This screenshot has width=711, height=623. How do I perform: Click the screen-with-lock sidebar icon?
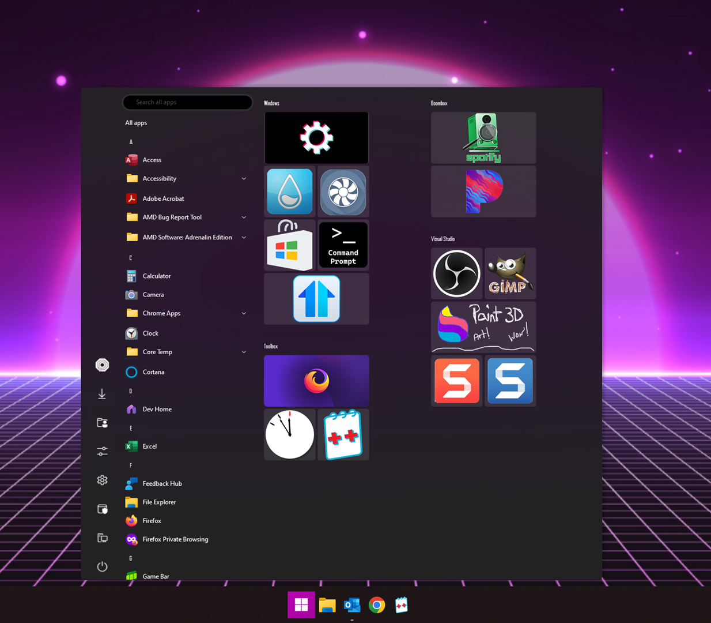pyautogui.click(x=102, y=509)
